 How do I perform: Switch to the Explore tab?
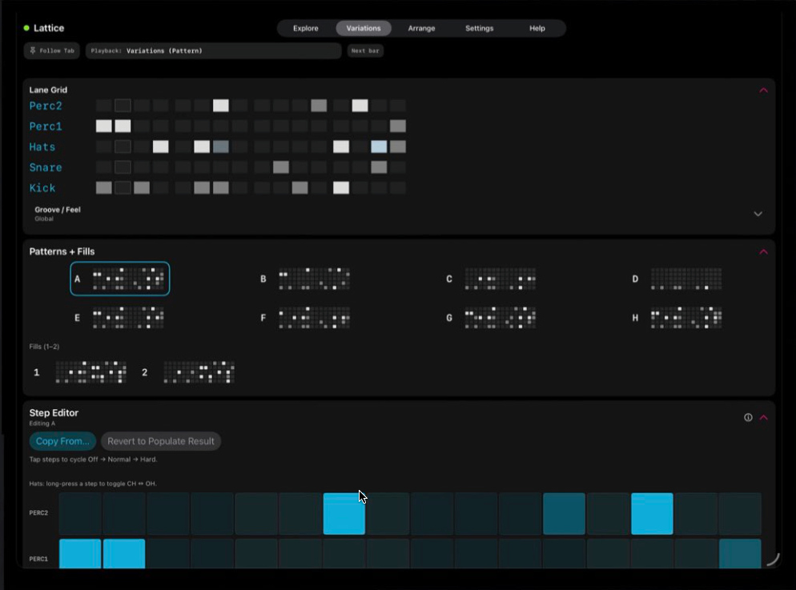306,28
